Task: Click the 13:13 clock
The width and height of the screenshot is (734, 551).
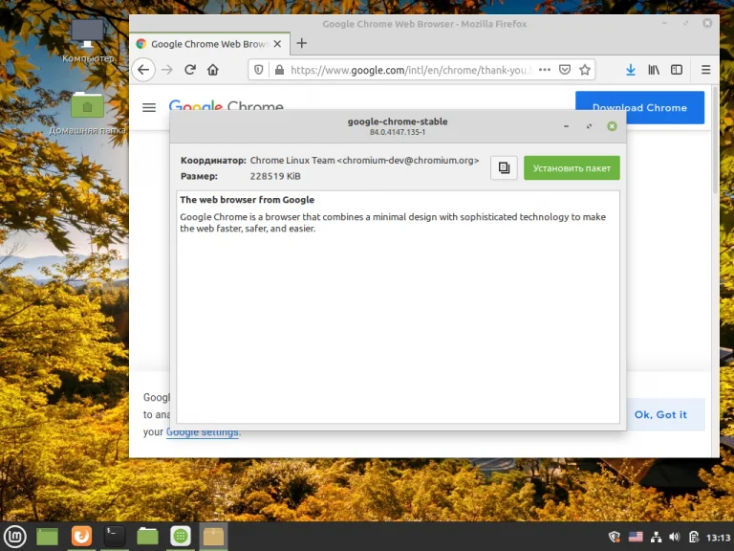Action: point(718,537)
